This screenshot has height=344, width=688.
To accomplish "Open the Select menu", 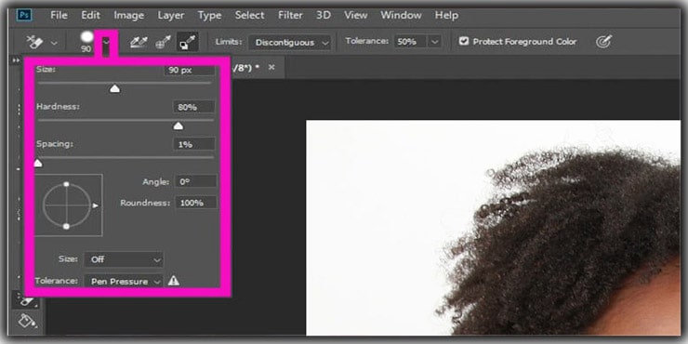I will (249, 16).
